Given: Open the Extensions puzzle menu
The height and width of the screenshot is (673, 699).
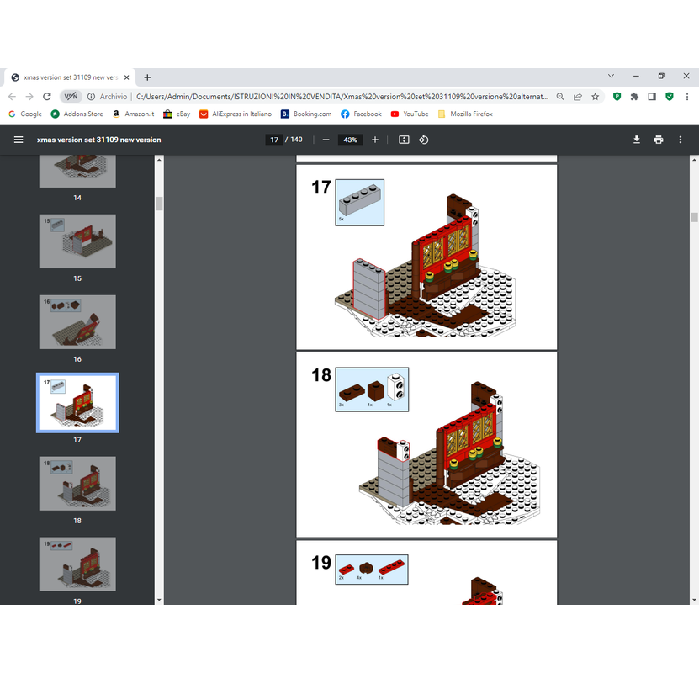Looking at the screenshot, I should tap(634, 97).
